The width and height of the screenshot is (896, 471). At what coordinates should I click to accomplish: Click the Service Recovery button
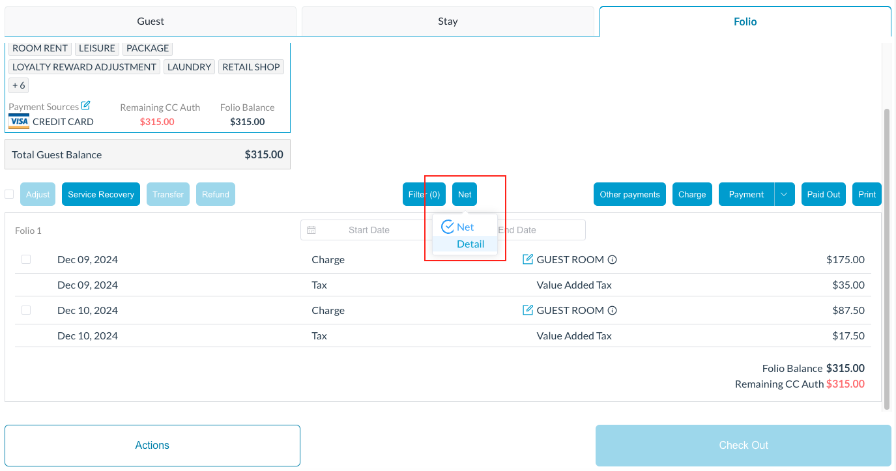(101, 194)
